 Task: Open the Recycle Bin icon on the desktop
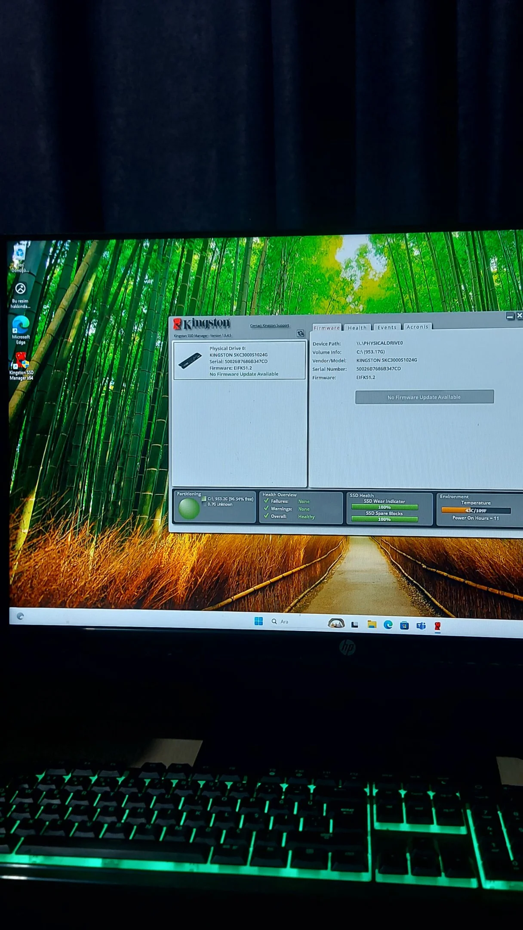(20, 258)
